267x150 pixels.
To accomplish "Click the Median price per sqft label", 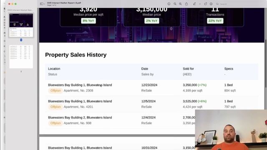I will (x=88, y=15).
